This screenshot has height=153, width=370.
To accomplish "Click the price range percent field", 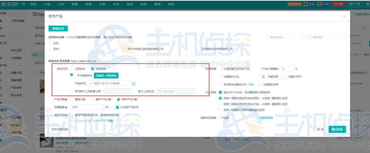I will [x=287, y=69].
